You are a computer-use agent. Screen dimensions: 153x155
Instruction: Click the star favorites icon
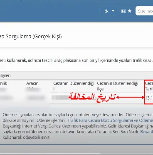pos(130,11)
